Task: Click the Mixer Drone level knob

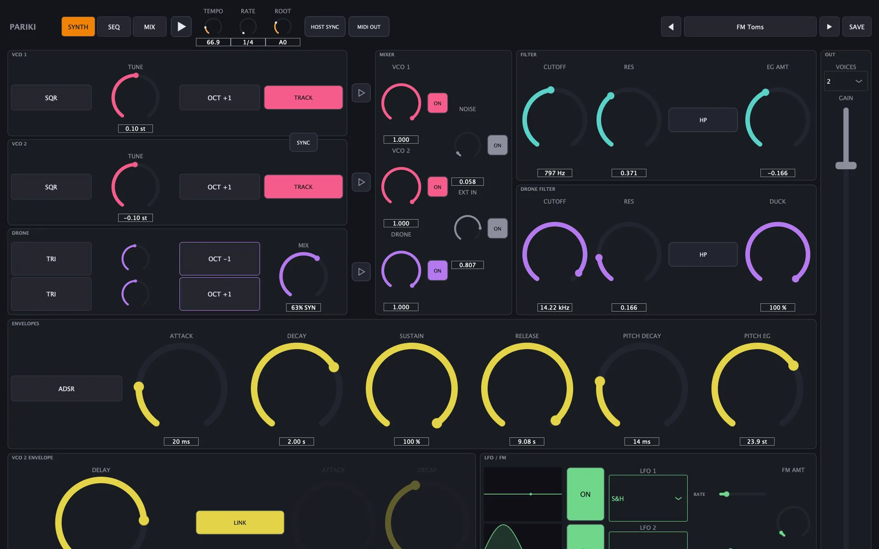Action: (401, 270)
